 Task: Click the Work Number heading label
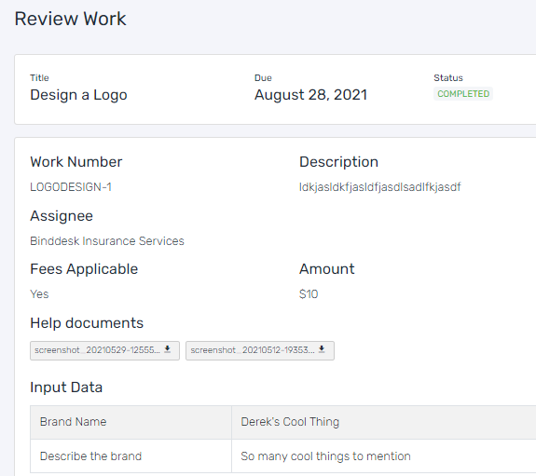click(x=76, y=162)
